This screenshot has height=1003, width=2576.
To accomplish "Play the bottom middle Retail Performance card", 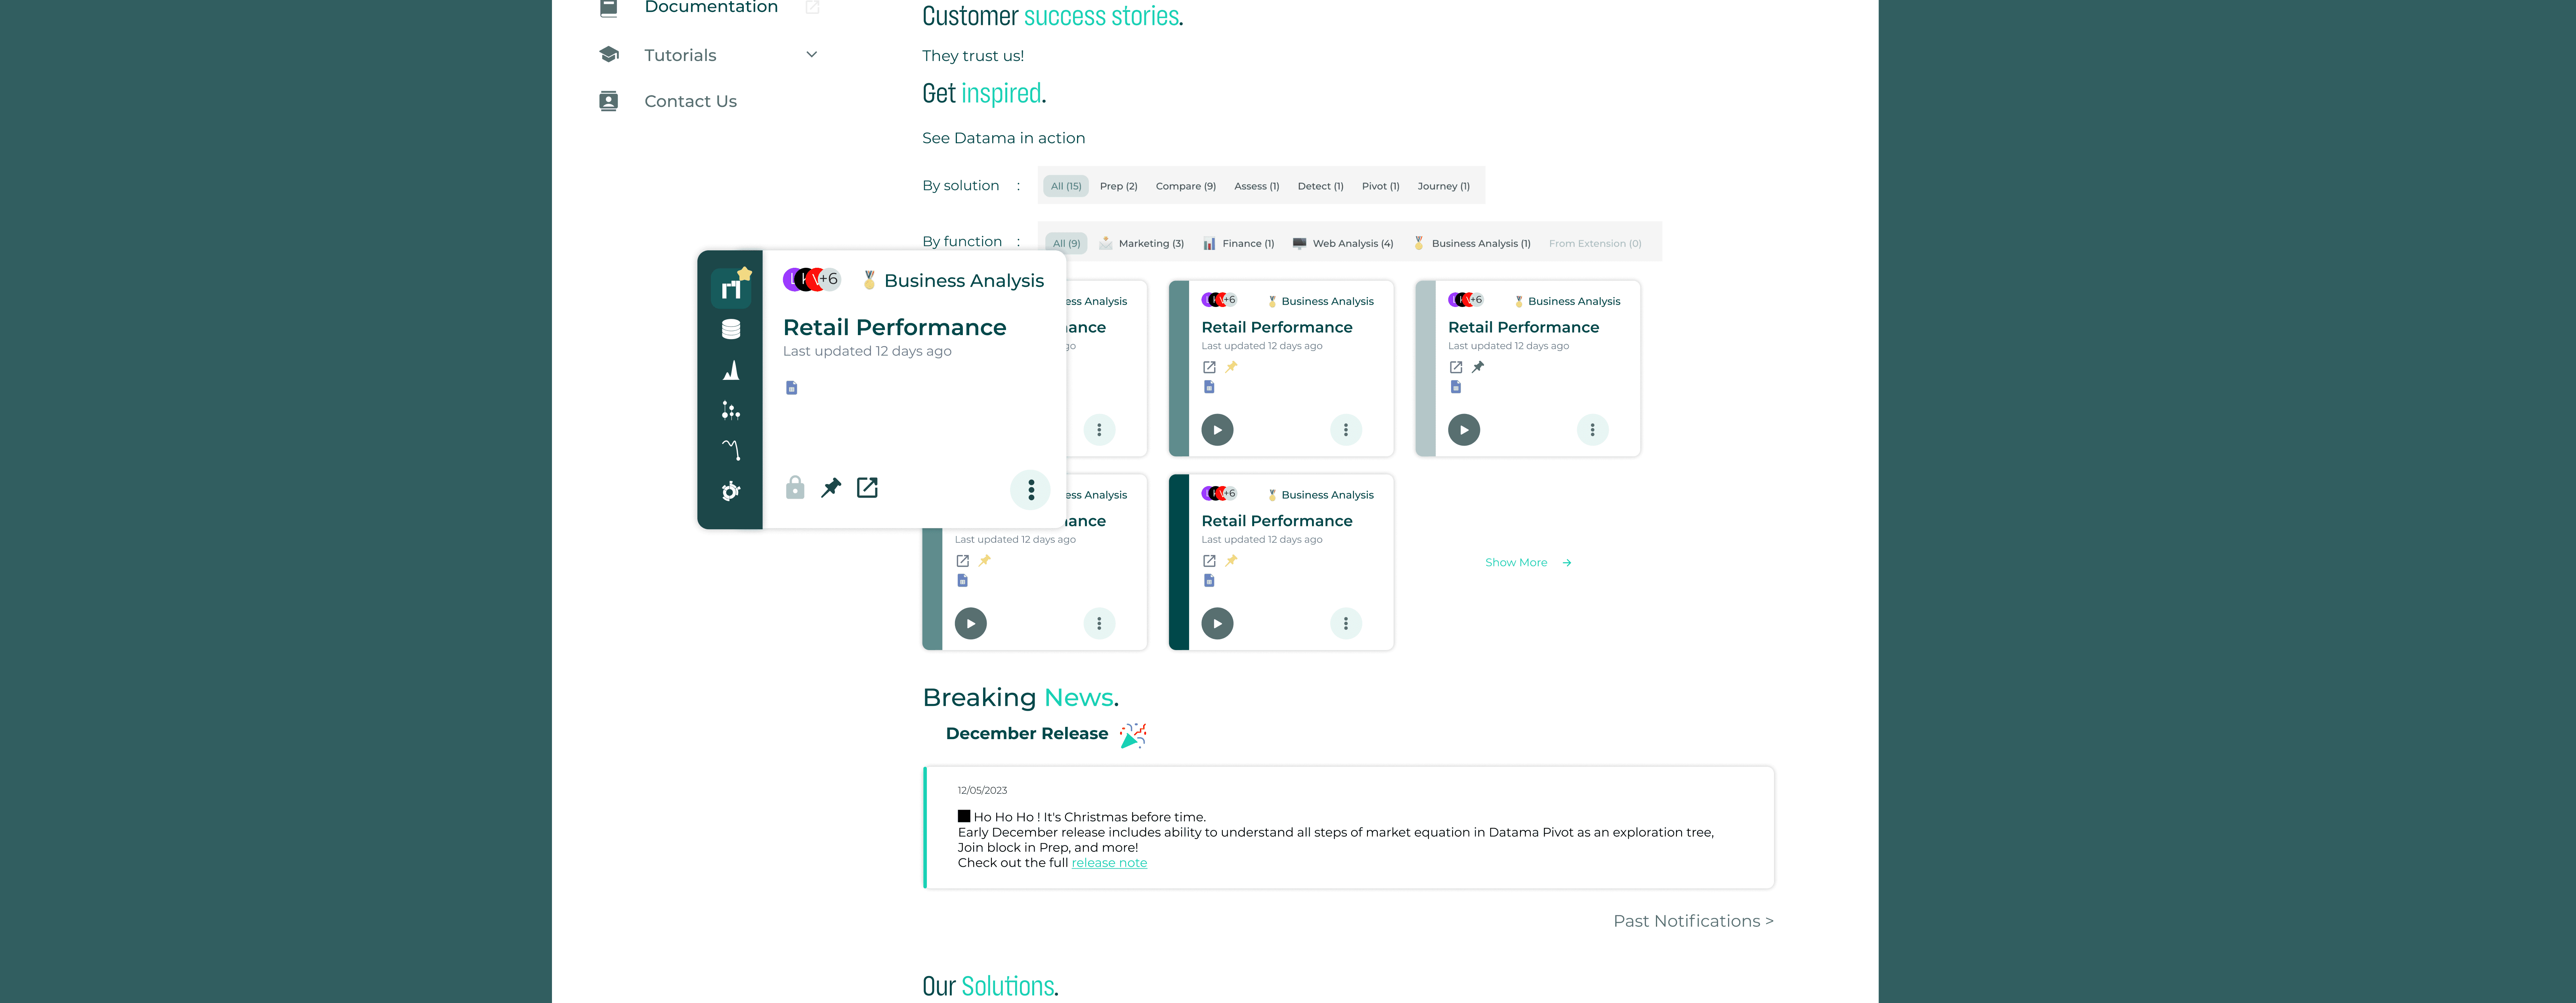I will 1217,624.
